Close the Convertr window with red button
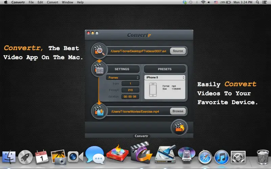The width and height of the screenshot is (271, 169). pos(88,33)
